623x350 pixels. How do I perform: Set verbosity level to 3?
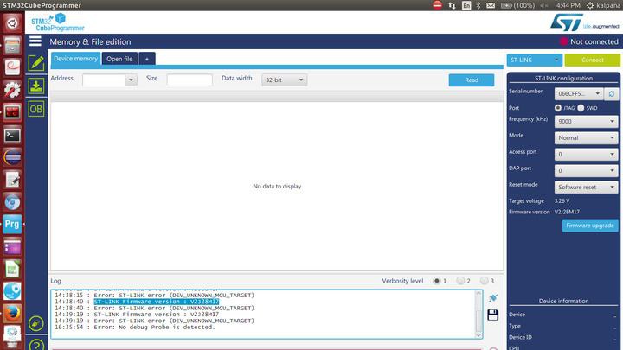click(484, 281)
